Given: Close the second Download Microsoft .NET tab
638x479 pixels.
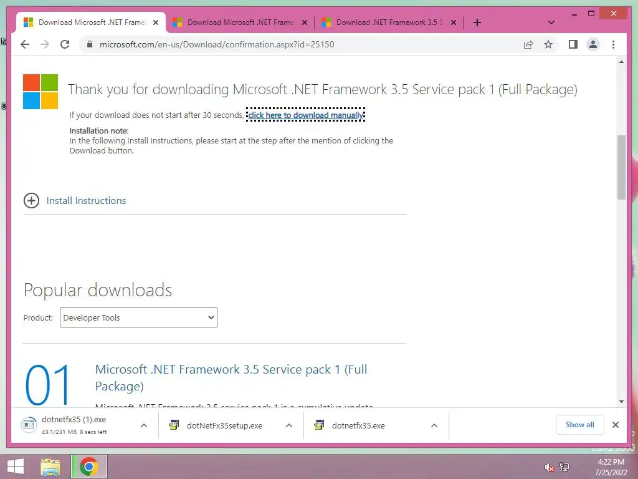Looking at the screenshot, I should [304, 23].
